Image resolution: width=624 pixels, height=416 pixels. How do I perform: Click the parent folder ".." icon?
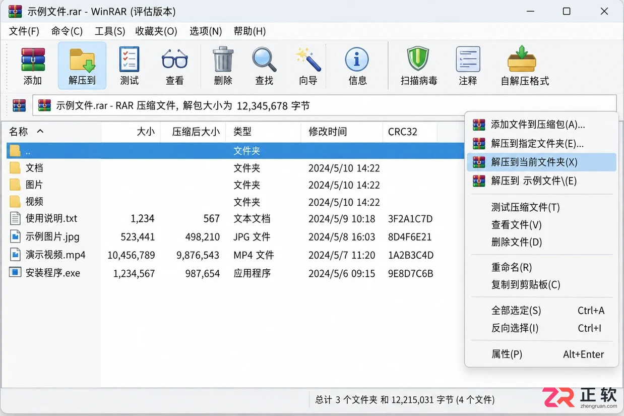[x=15, y=150]
